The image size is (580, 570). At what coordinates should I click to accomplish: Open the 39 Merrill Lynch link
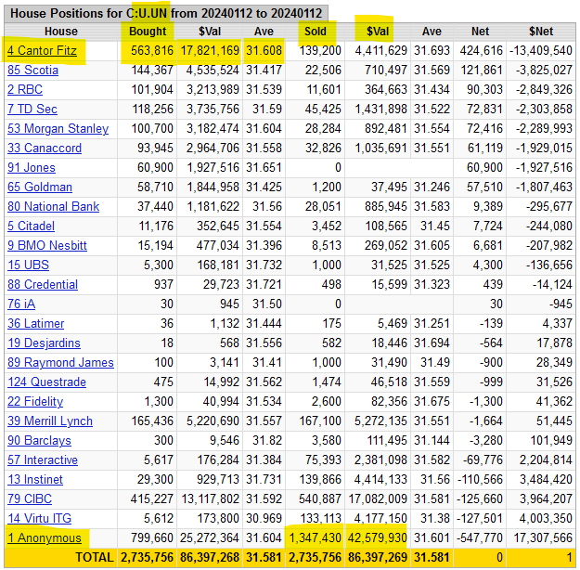click(x=50, y=421)
